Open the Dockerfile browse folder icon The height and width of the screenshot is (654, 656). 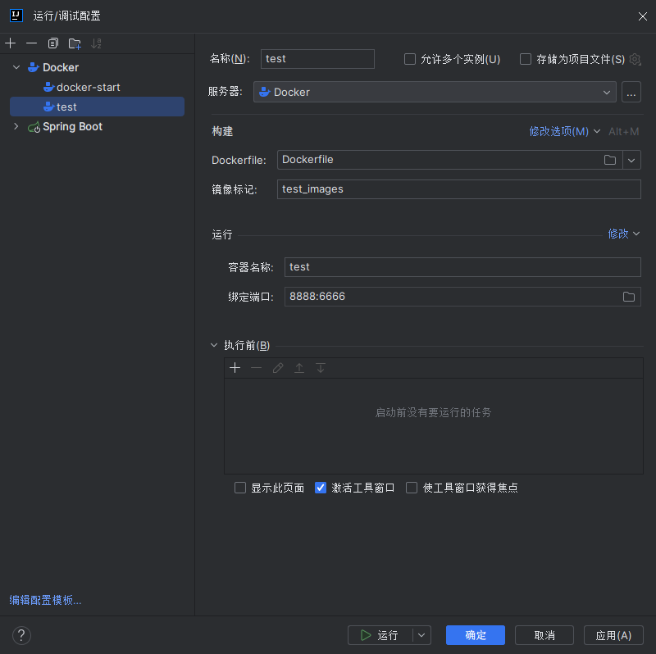(610, 160)
